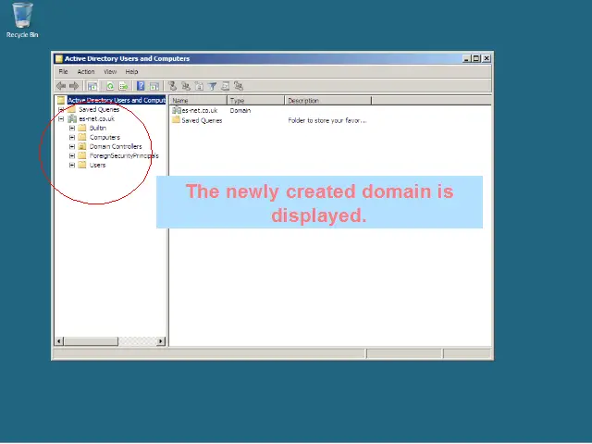Click the domain icon beside es-net.co.uk in the list

tap(176, 111)
